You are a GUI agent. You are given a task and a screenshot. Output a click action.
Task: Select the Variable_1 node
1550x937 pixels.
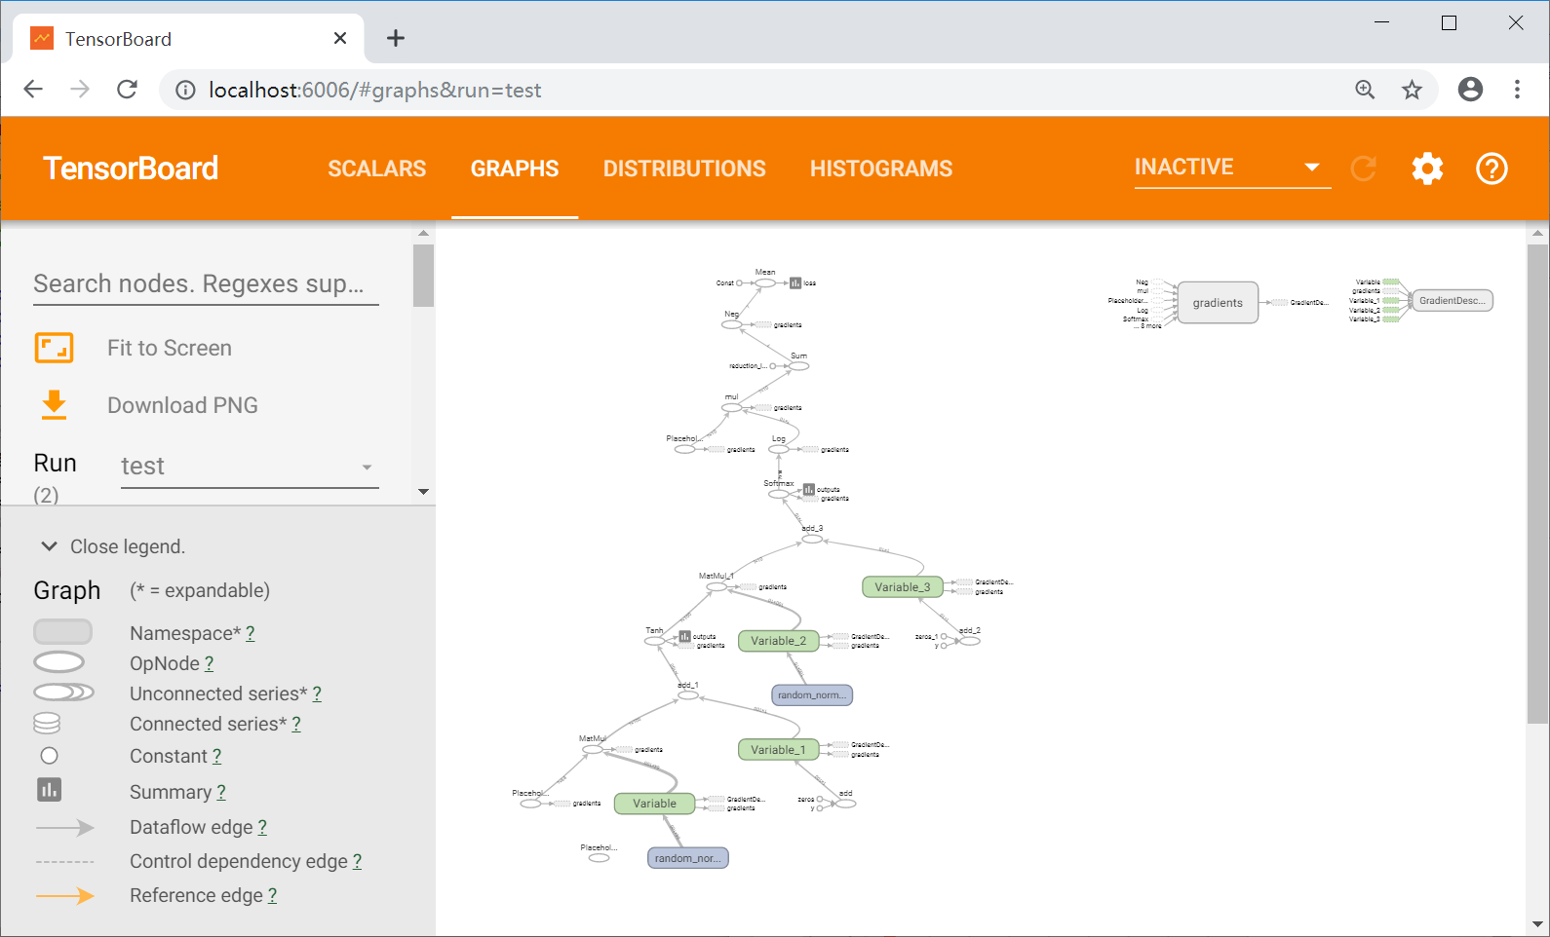pyautogui.click(x=778, y=750)
